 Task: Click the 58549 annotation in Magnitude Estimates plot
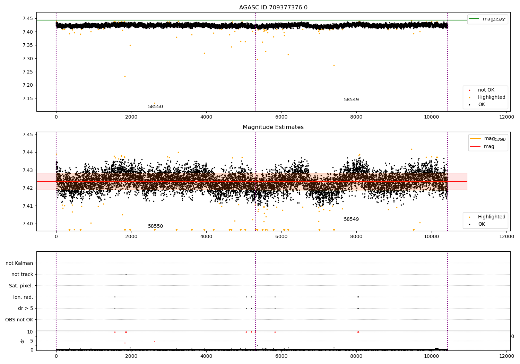[x=351, y=219]
